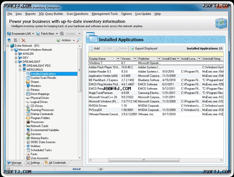This screenshot has width=234, height=177.
Task: Click the Running Processes icon
Action: 28,110
